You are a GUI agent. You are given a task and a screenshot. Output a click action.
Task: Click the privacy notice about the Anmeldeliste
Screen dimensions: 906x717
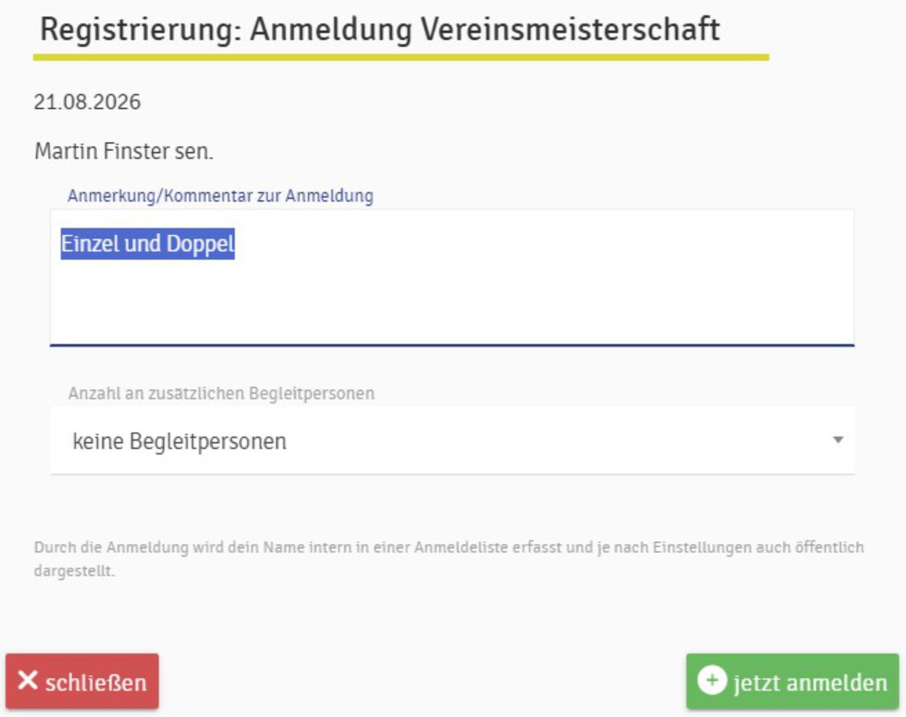pyautogui.click(x=449, y=559)
